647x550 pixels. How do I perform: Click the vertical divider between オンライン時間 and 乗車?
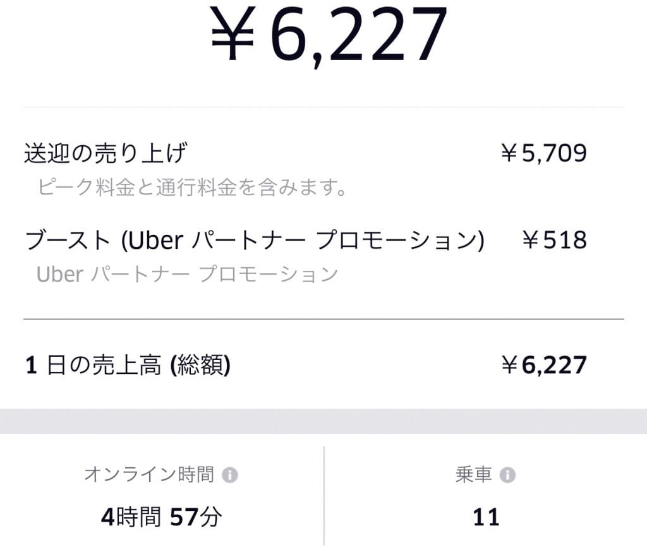point(324,496)
